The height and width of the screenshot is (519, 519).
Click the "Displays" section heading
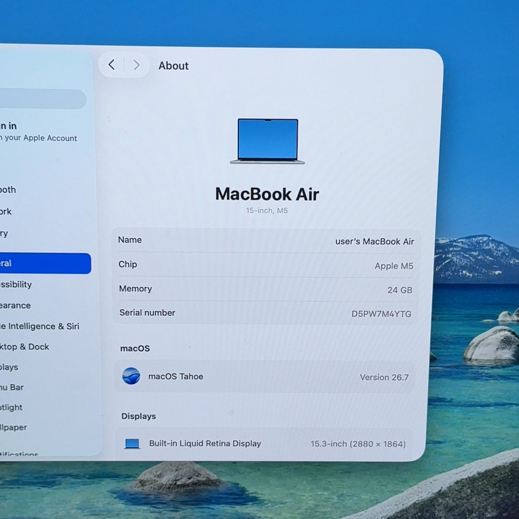tap(138, 416)
